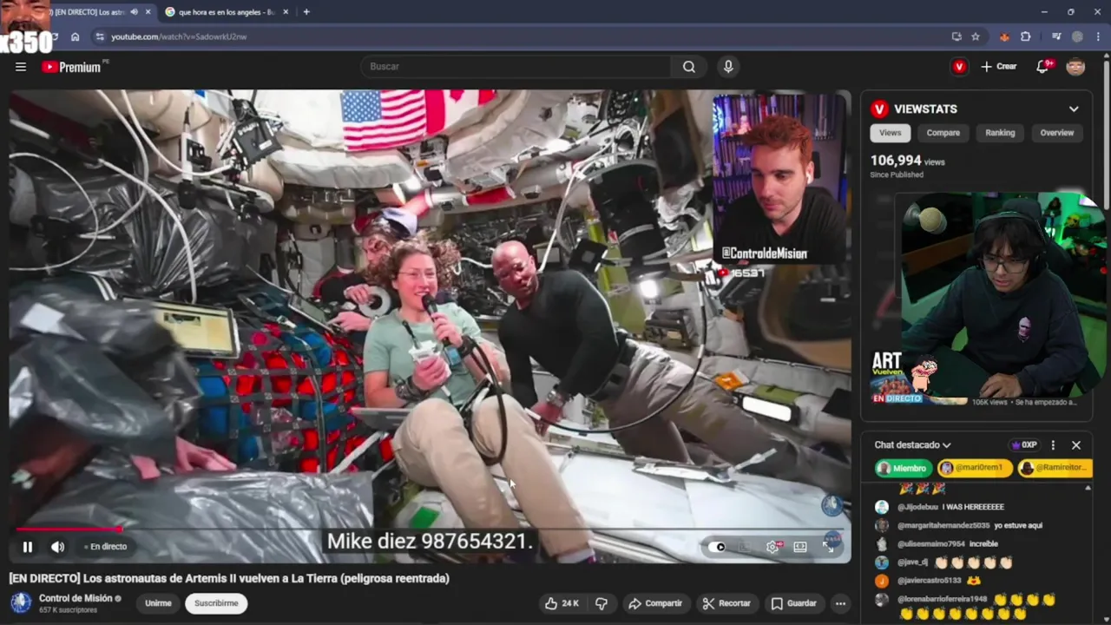Like the video with 24 K likes
Screen dimensions: 1111x625
561,603
